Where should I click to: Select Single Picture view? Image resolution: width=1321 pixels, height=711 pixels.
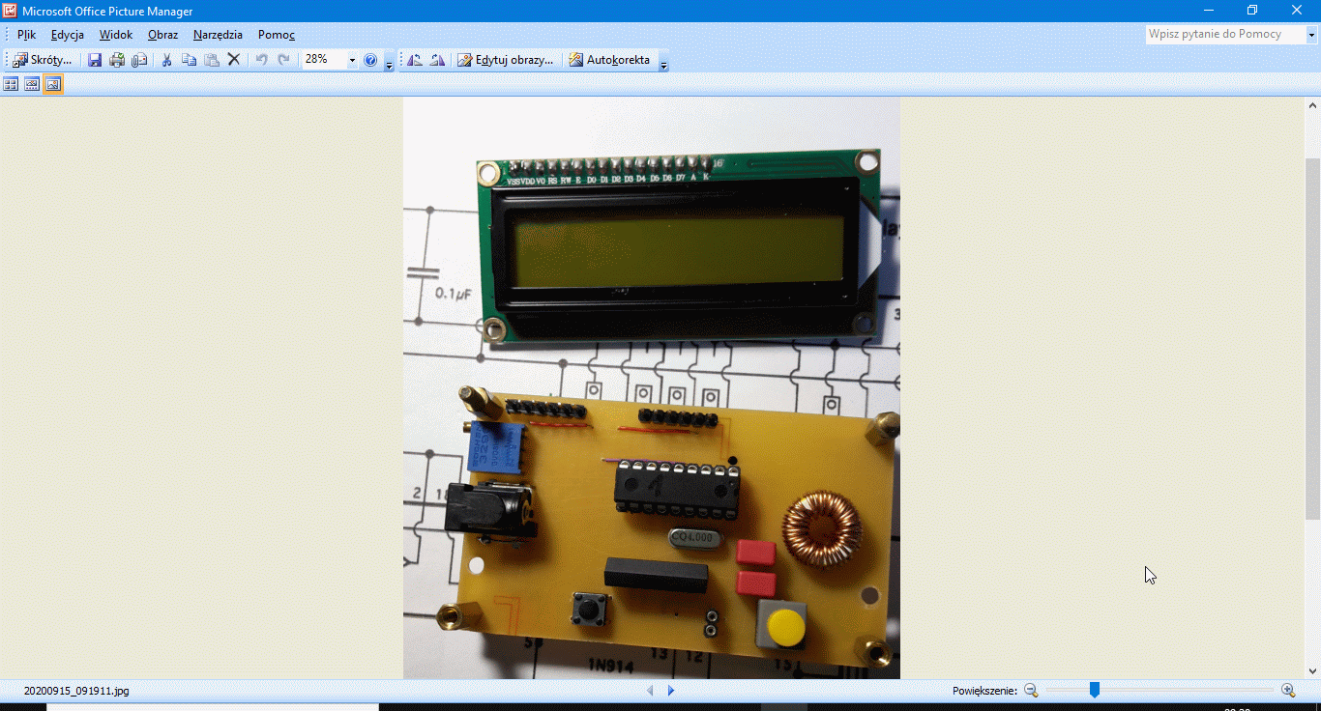53,85
